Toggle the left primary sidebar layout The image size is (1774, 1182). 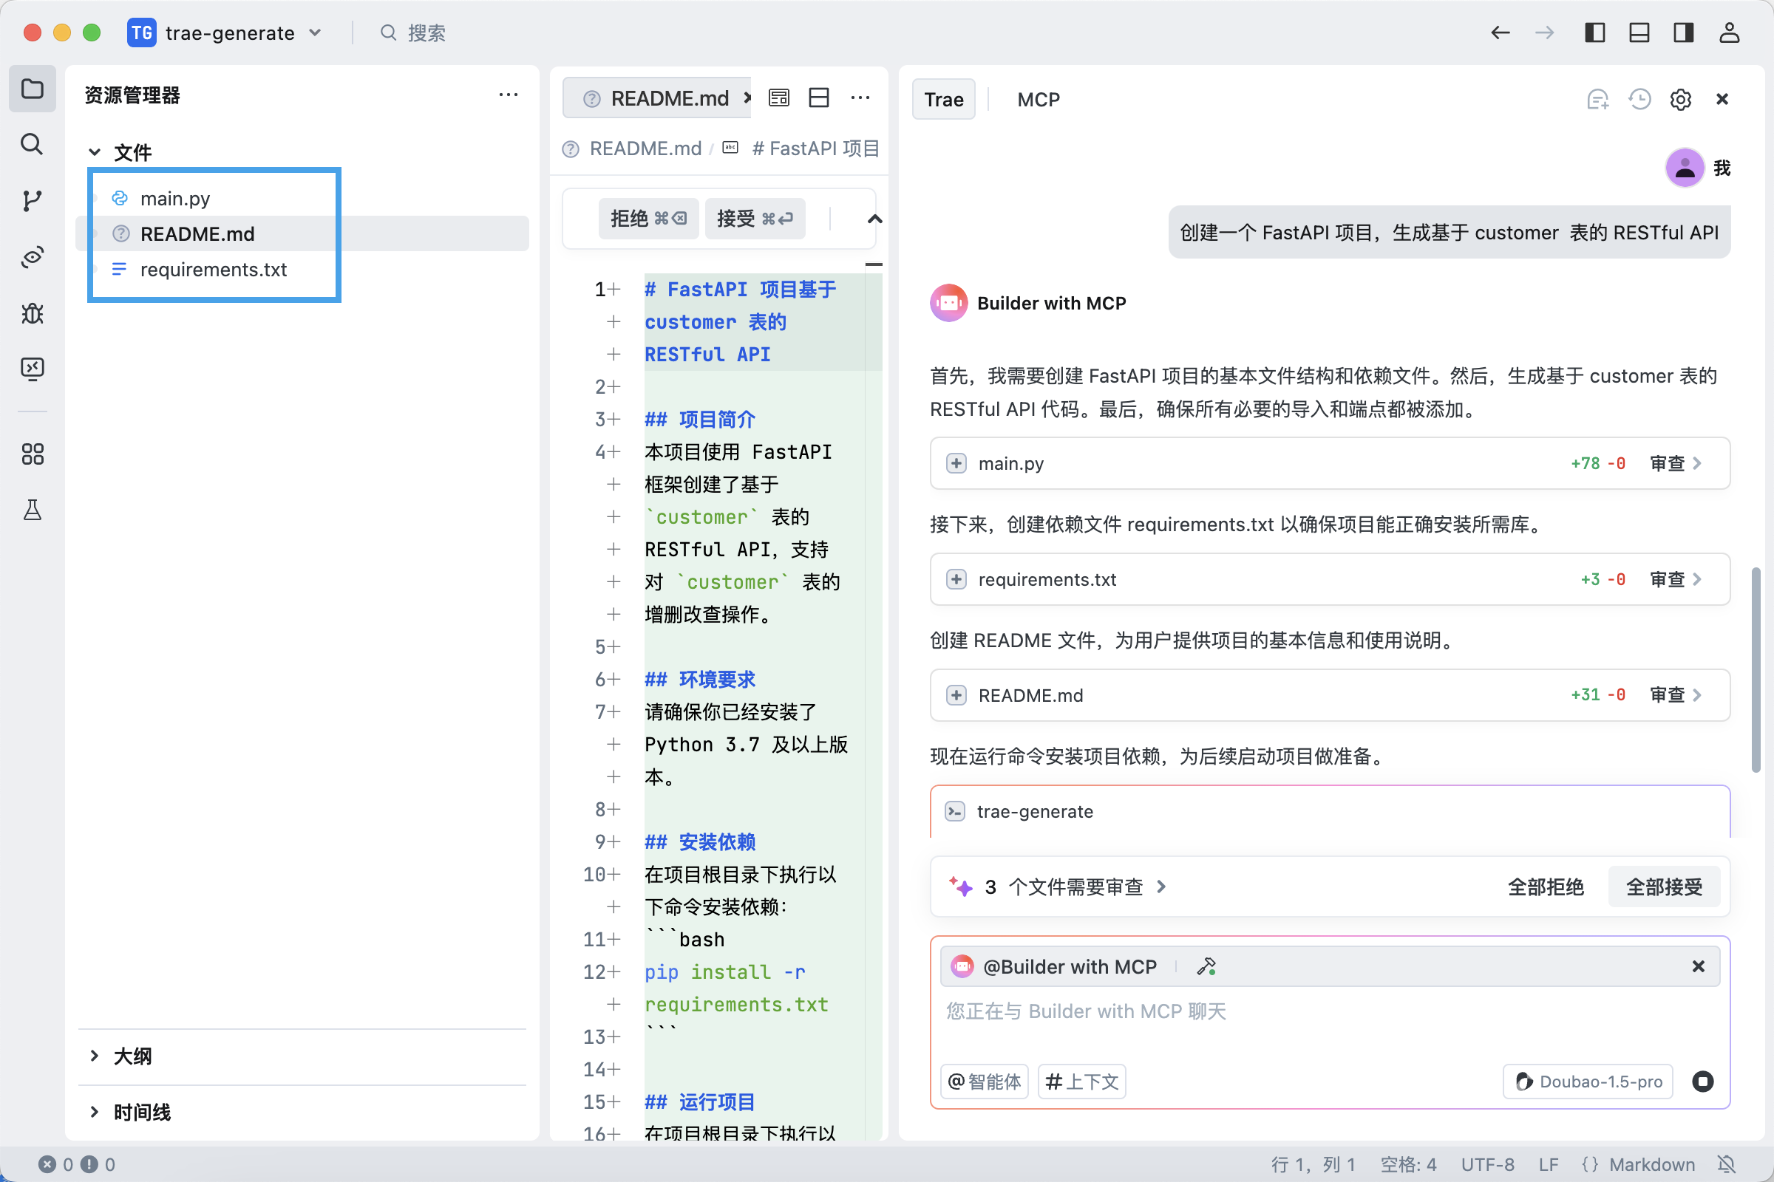(1594, 33)
